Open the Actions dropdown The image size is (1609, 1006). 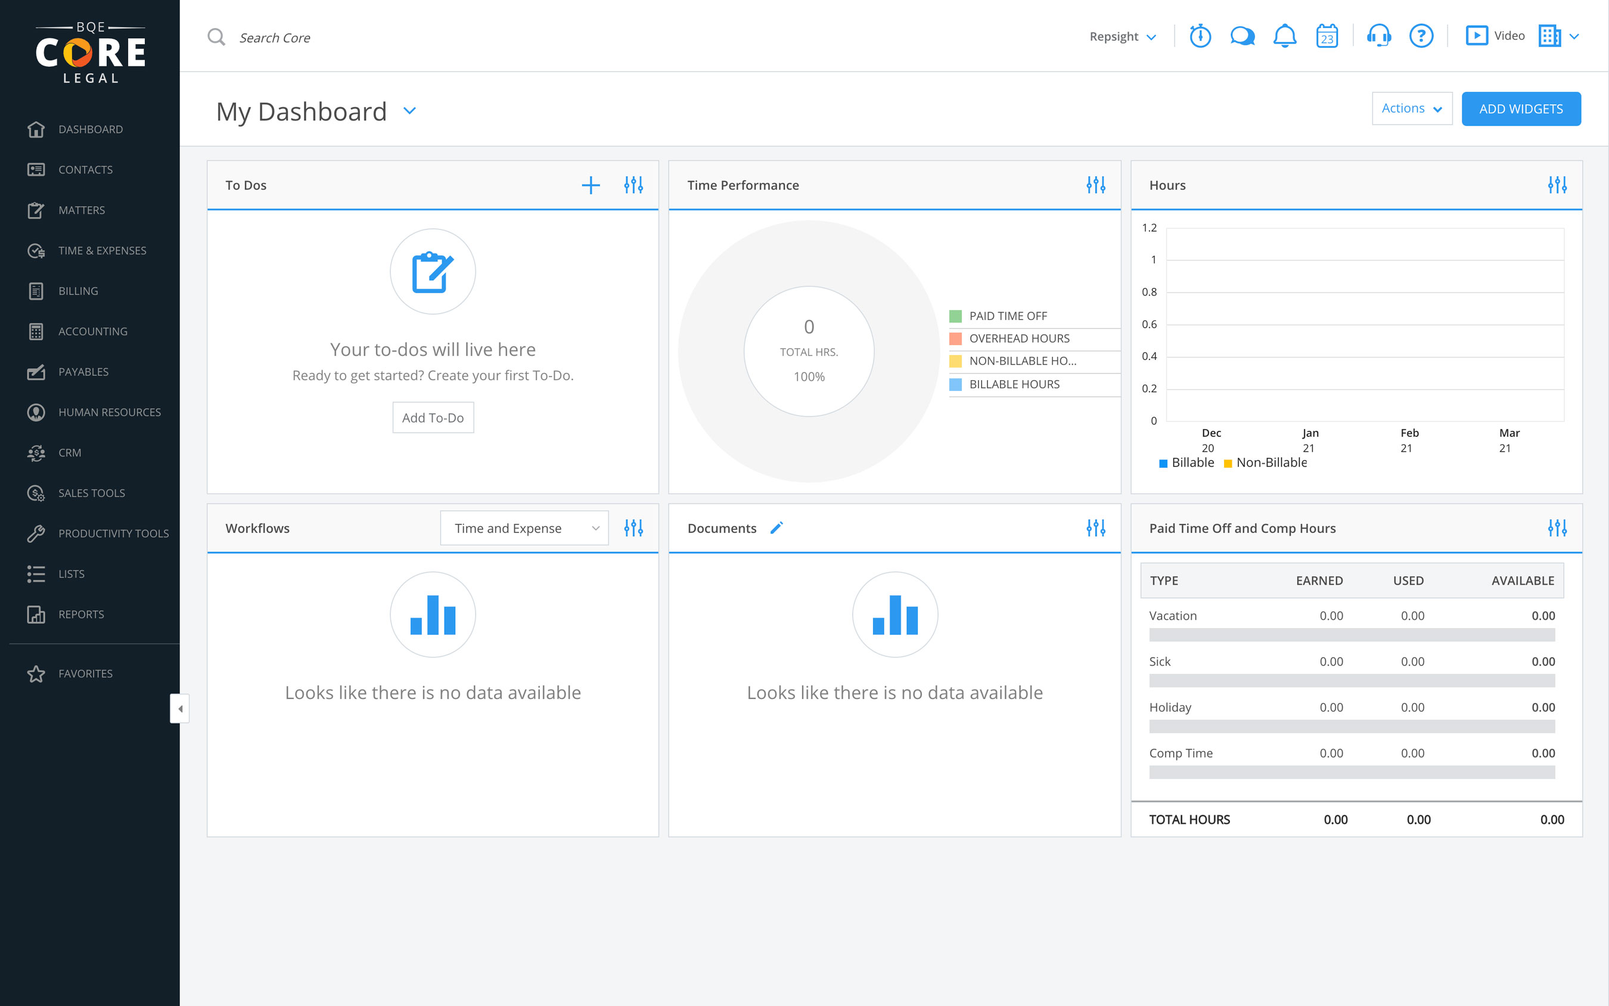click(1411, 108)
